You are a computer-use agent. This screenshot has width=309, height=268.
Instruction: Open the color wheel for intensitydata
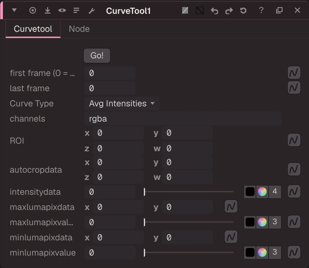262,192
